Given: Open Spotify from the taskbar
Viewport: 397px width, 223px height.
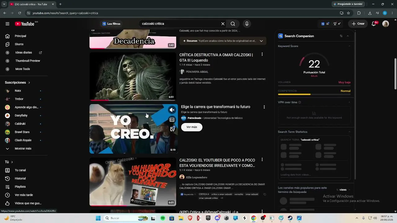Looking at the screenshot, I should tap(163, 218).
